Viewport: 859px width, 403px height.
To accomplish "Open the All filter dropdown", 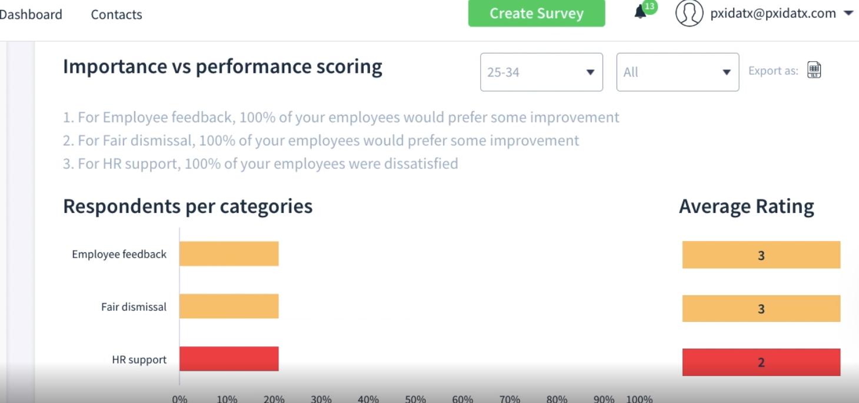I will 677,72.
